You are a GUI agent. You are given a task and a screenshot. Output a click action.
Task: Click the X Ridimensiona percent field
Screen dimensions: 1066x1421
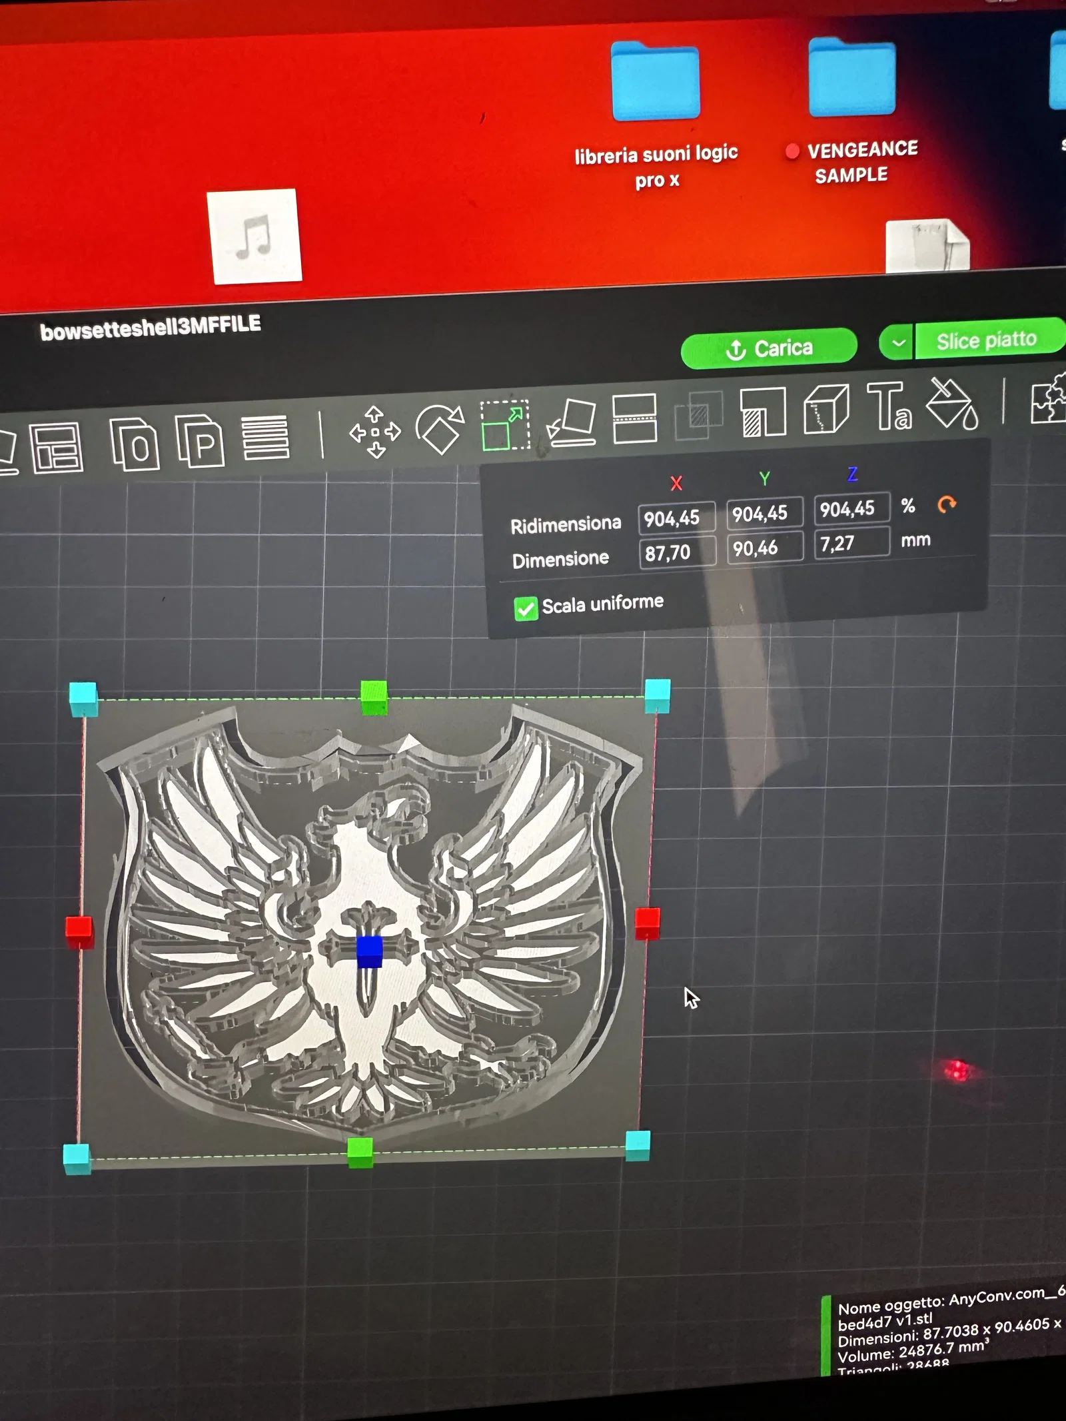[676, 518]
